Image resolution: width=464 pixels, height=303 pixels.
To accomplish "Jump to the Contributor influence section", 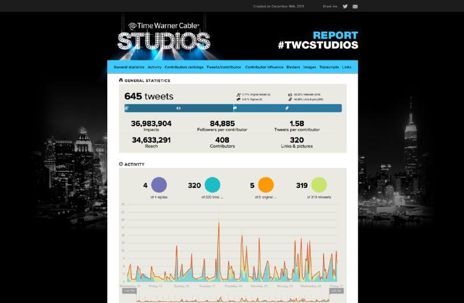I will point(264,67).
